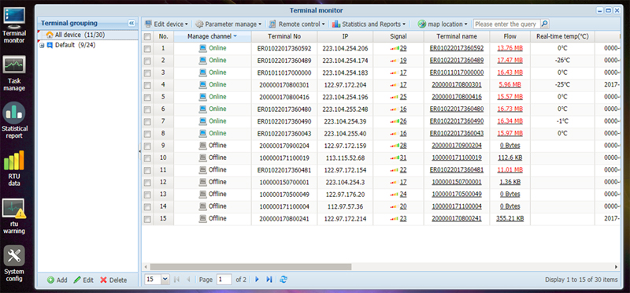Screen dimensions: 630x293
Task: Check the row 15 checkbox
Action: pos(147,219)
